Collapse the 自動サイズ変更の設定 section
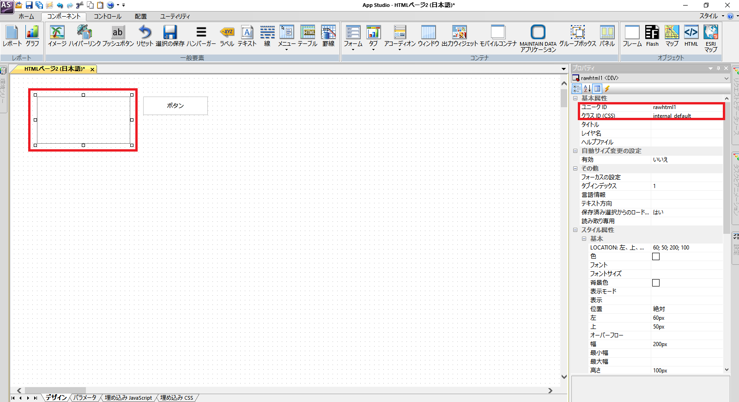This screenshot has height=402, width=739. (575, 151)
